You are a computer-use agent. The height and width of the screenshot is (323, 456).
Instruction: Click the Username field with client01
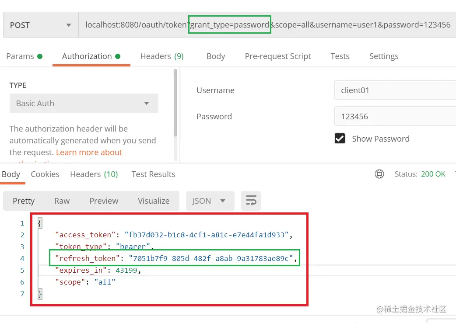(x=395, y=90)
